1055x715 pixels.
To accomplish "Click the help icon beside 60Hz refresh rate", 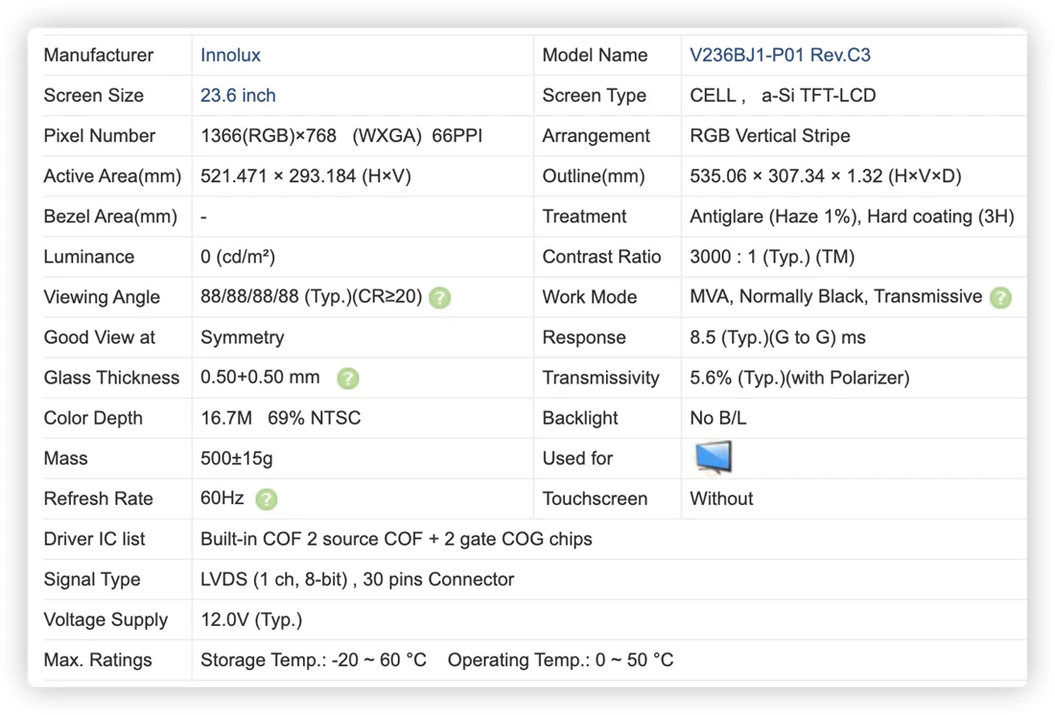I will click(x=267, y=499).
